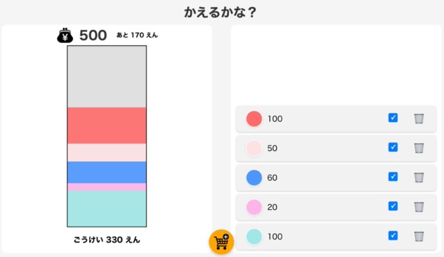Viewport: 444px width, 257px height.
Task: Select the pink color circle for 20
Action: tap(254, 207)
